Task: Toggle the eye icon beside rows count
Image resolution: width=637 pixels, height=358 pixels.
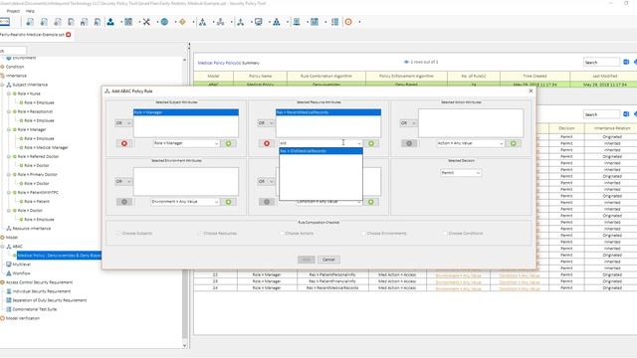Action: [x=406, y=62]
